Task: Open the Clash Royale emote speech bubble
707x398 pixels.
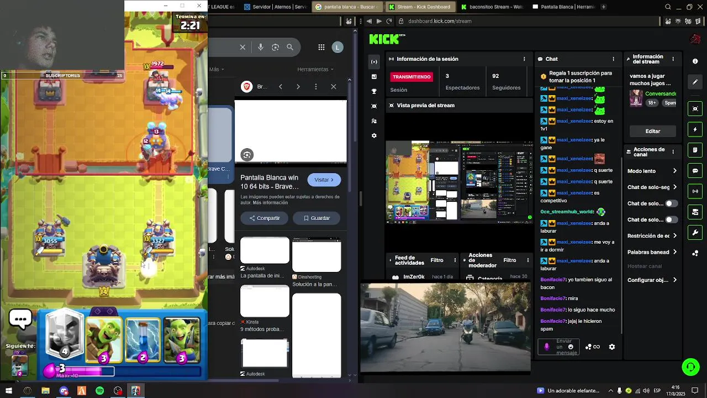Action: (x=20, y=320)
